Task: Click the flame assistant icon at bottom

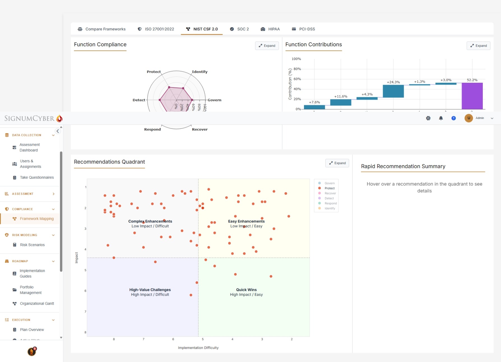Action: tap(32, 351)
